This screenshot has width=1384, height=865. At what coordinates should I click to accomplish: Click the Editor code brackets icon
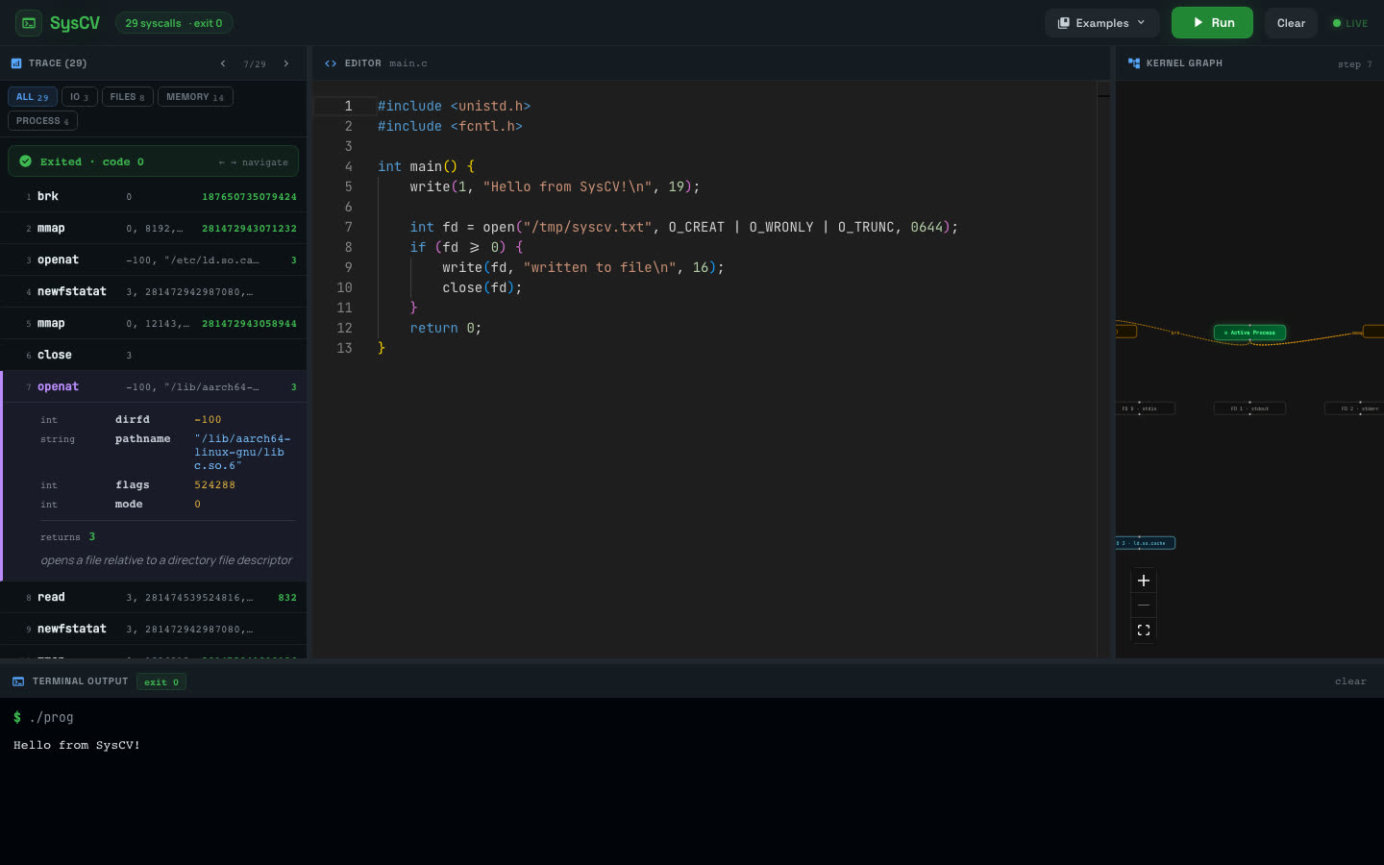tap(331, 63)
